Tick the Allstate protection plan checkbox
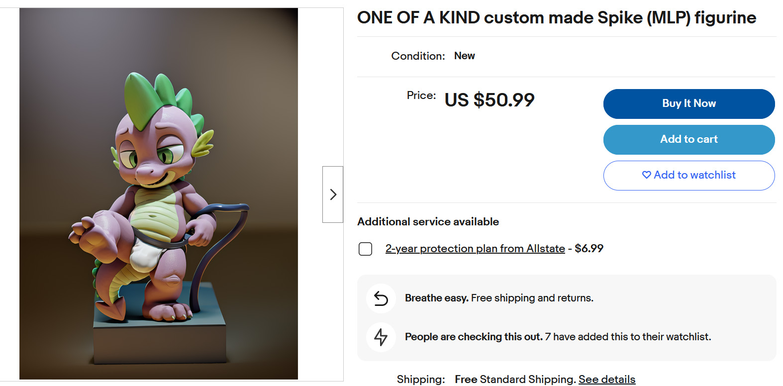Image resolution: width=783 pixels, height=386 pixels. [365, 249]
